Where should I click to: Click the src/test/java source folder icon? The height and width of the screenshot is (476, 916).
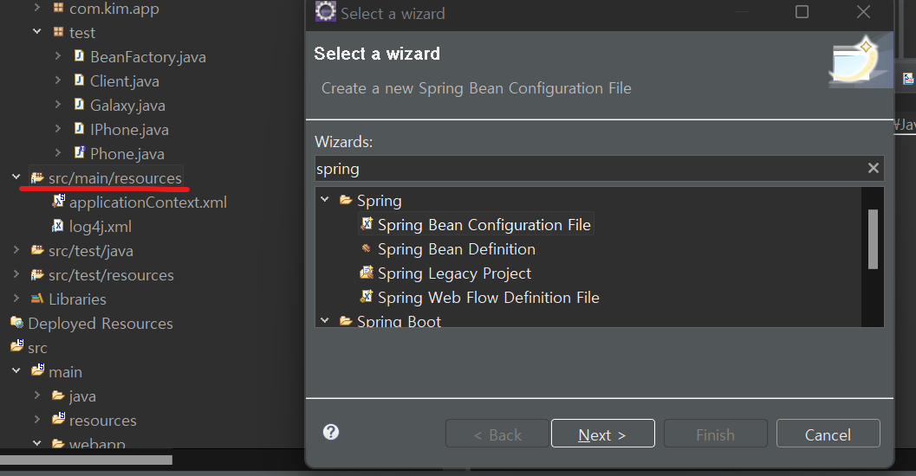[37, 250]
